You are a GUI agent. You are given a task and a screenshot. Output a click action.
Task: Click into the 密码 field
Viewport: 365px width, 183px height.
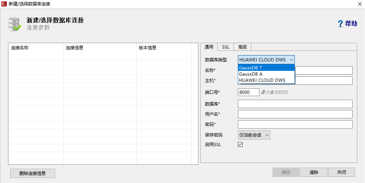pos(295,125)
